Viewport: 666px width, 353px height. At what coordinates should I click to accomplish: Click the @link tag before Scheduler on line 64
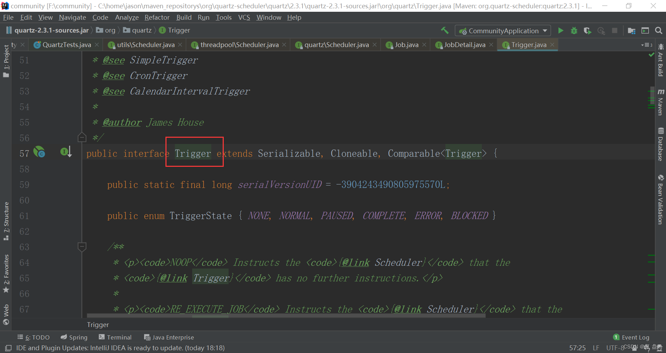tap(356, 263)
